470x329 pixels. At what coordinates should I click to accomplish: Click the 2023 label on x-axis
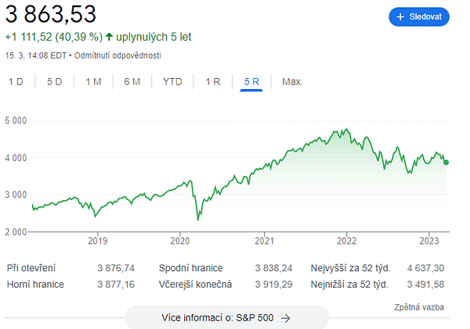[x=429, y=241]
